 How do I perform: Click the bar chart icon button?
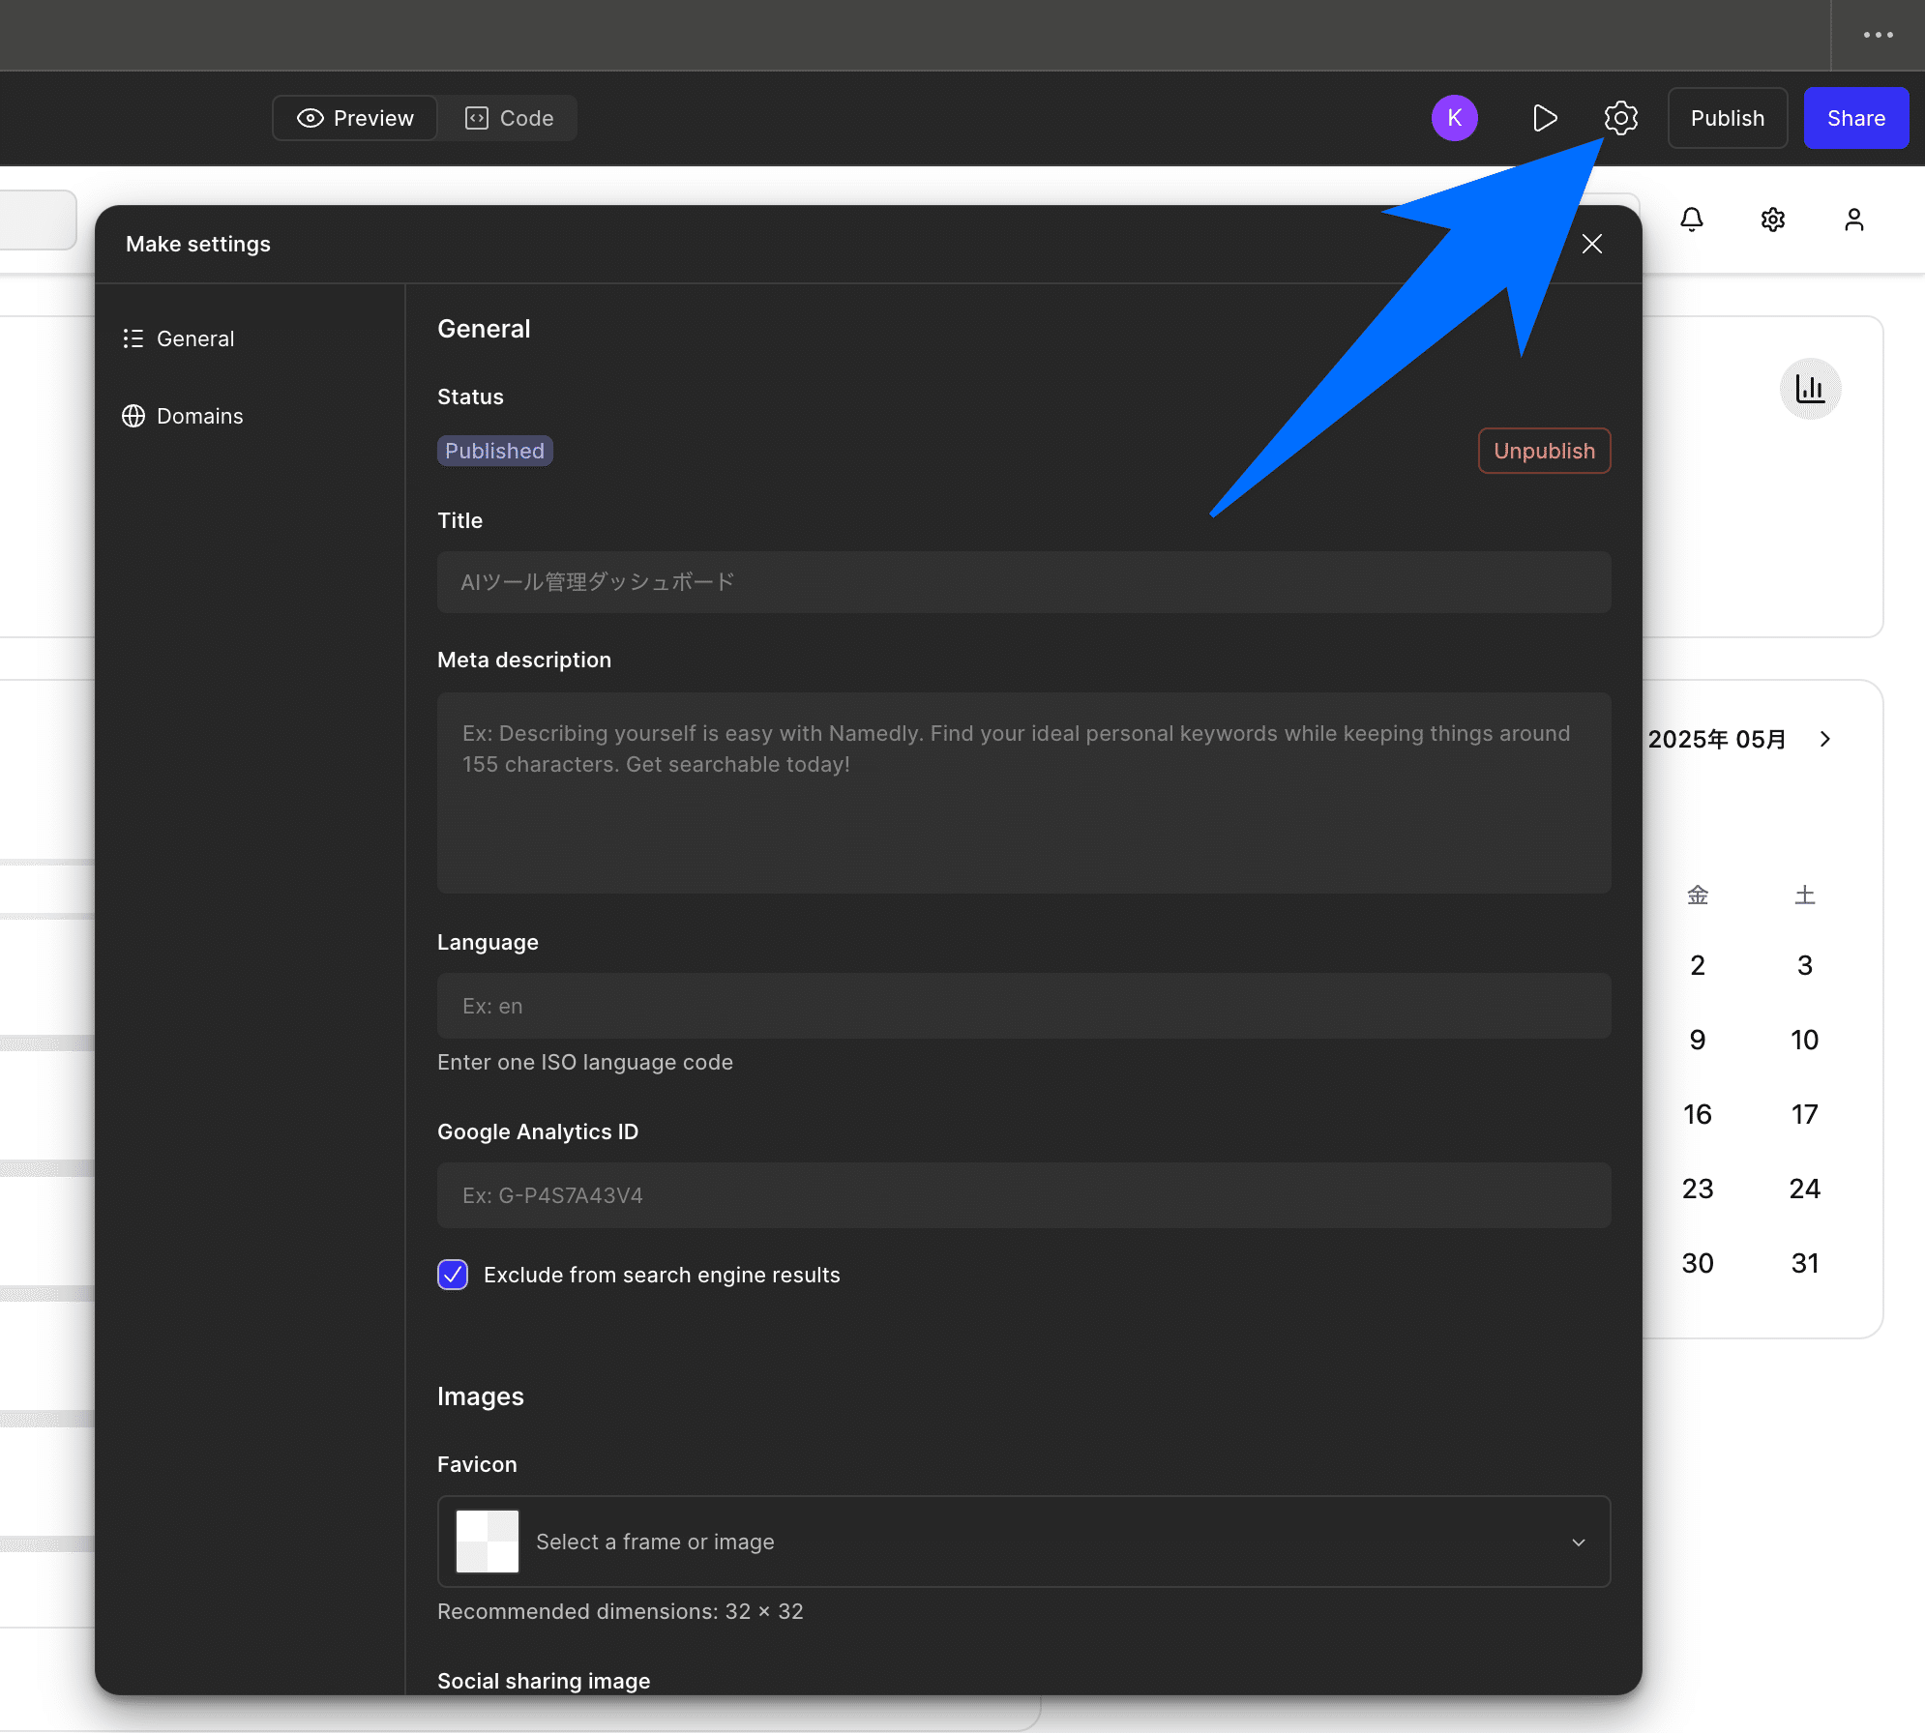point(1809,389)
